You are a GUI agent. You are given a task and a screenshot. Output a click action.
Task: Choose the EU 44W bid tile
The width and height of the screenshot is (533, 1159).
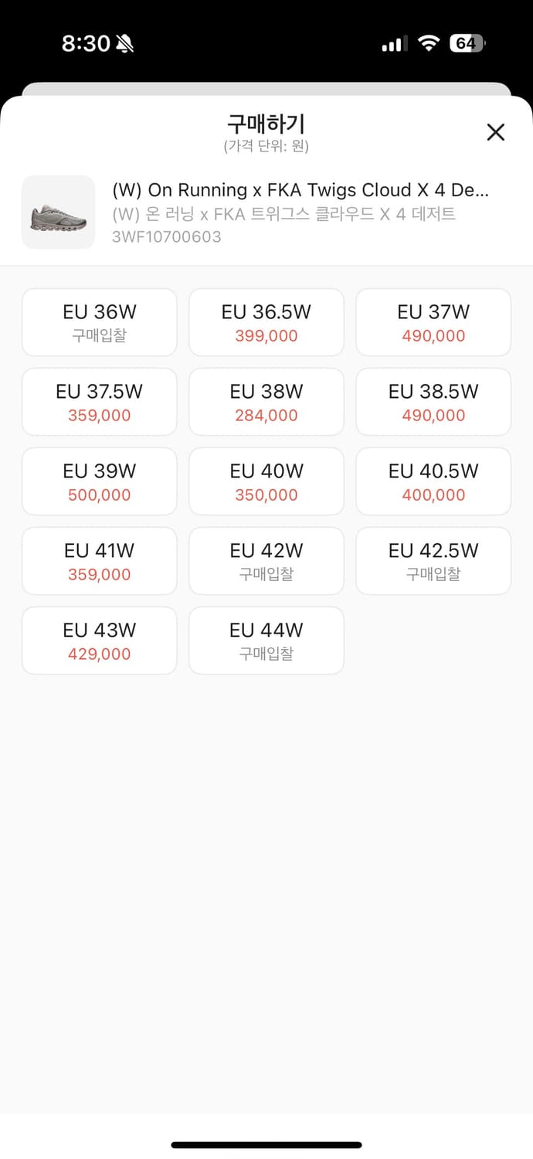tap(266, 641)
